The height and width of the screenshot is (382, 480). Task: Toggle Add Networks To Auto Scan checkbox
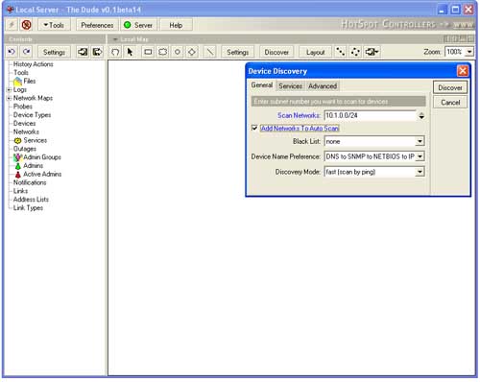coord(254,128)
